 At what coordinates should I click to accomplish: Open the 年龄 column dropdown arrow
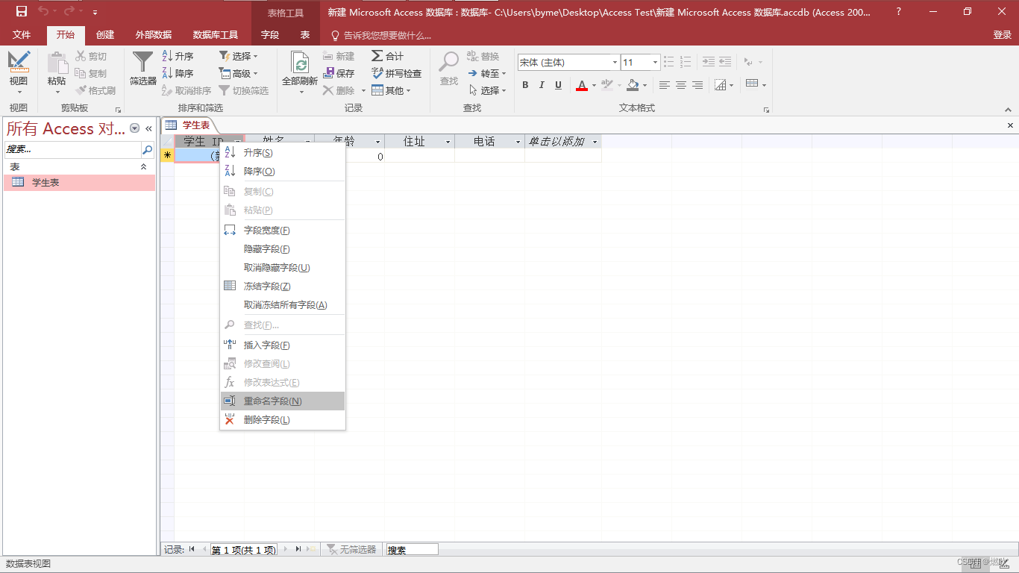[x=377, y=142]
